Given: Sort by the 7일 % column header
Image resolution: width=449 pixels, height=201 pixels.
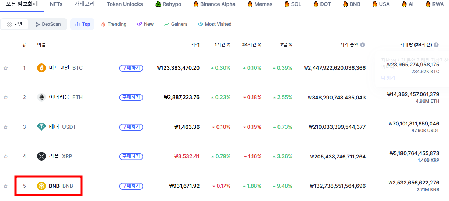Looking at the screenshot, I should pos(286,45).
